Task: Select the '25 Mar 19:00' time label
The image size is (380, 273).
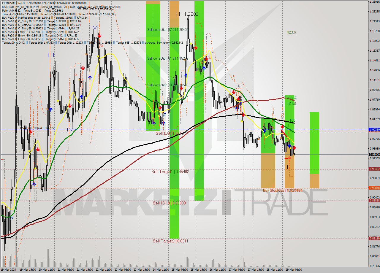Action: click(x=198, y=270)
